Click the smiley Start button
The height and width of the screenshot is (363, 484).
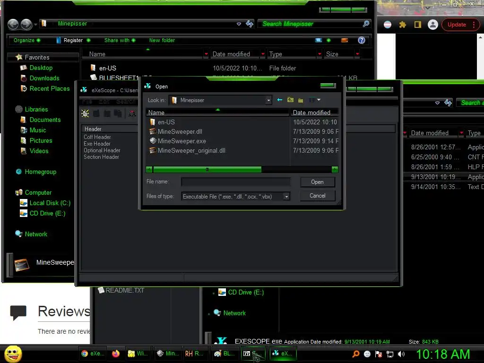pyautogui.click(x=13, y=354)
